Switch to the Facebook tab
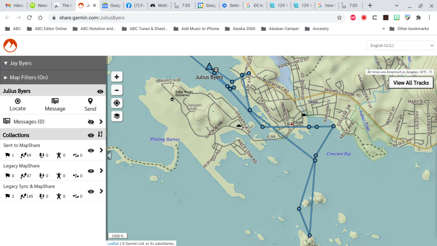 135,5
